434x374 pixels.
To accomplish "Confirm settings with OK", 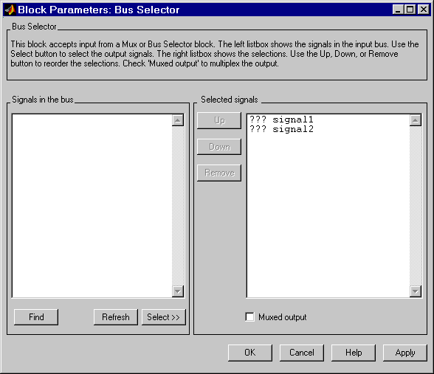I will 250,353.
